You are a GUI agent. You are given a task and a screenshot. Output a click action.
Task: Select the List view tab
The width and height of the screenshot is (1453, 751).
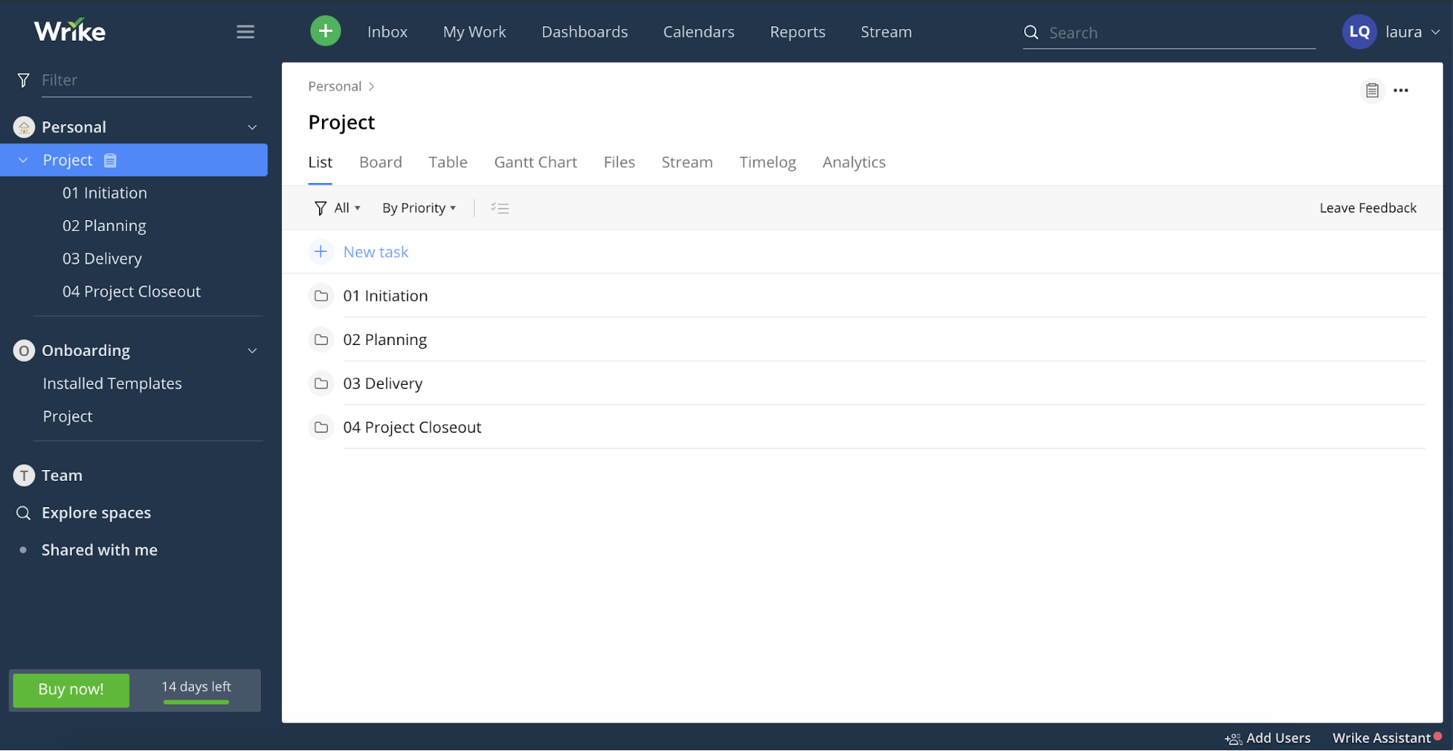[320, 163]
